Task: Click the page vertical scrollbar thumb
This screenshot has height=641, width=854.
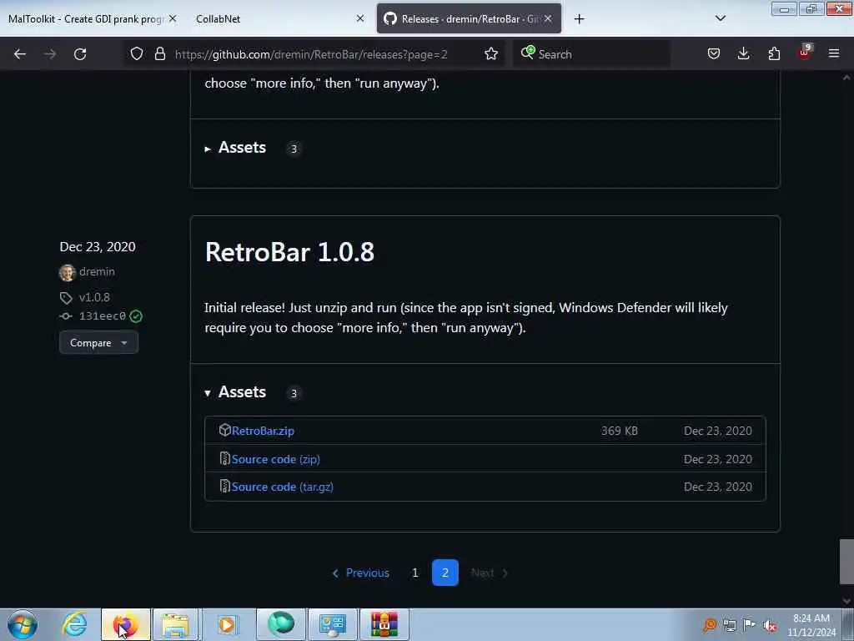Action: click(x=846, y=562)
